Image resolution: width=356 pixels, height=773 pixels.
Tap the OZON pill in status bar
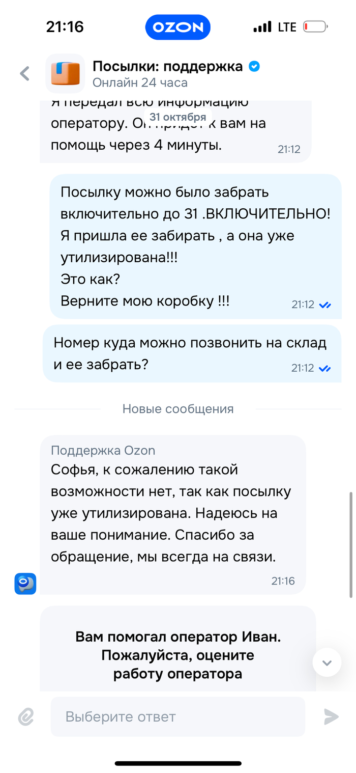[177, 27]
